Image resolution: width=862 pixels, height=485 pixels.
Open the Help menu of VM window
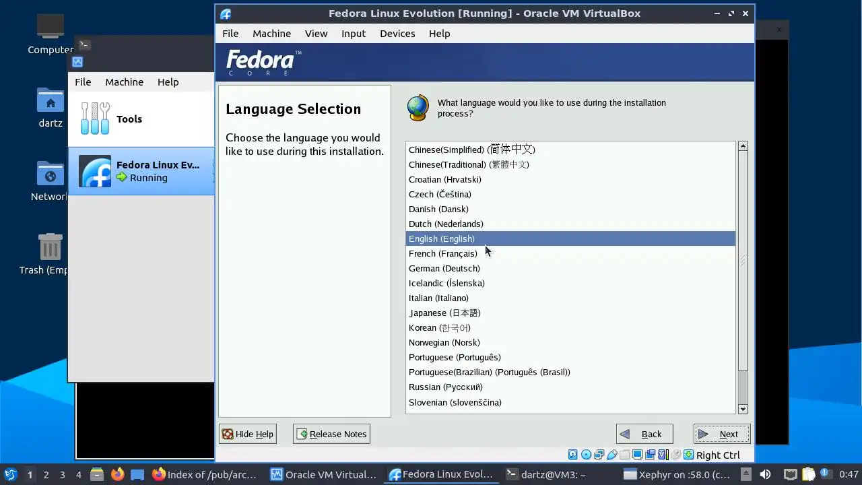click(x=439, y=33)
